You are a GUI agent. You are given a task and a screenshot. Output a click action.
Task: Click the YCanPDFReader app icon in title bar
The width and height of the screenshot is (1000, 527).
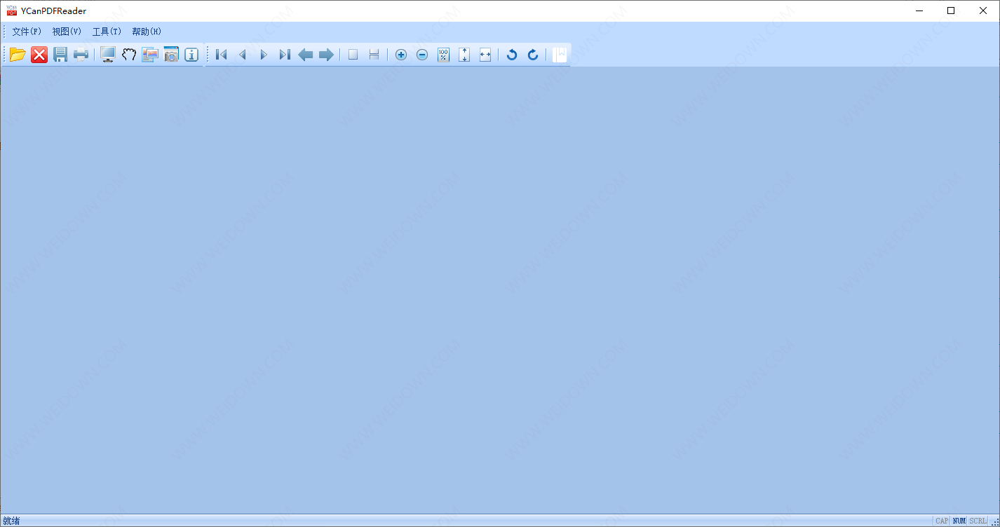pos(12,11)
